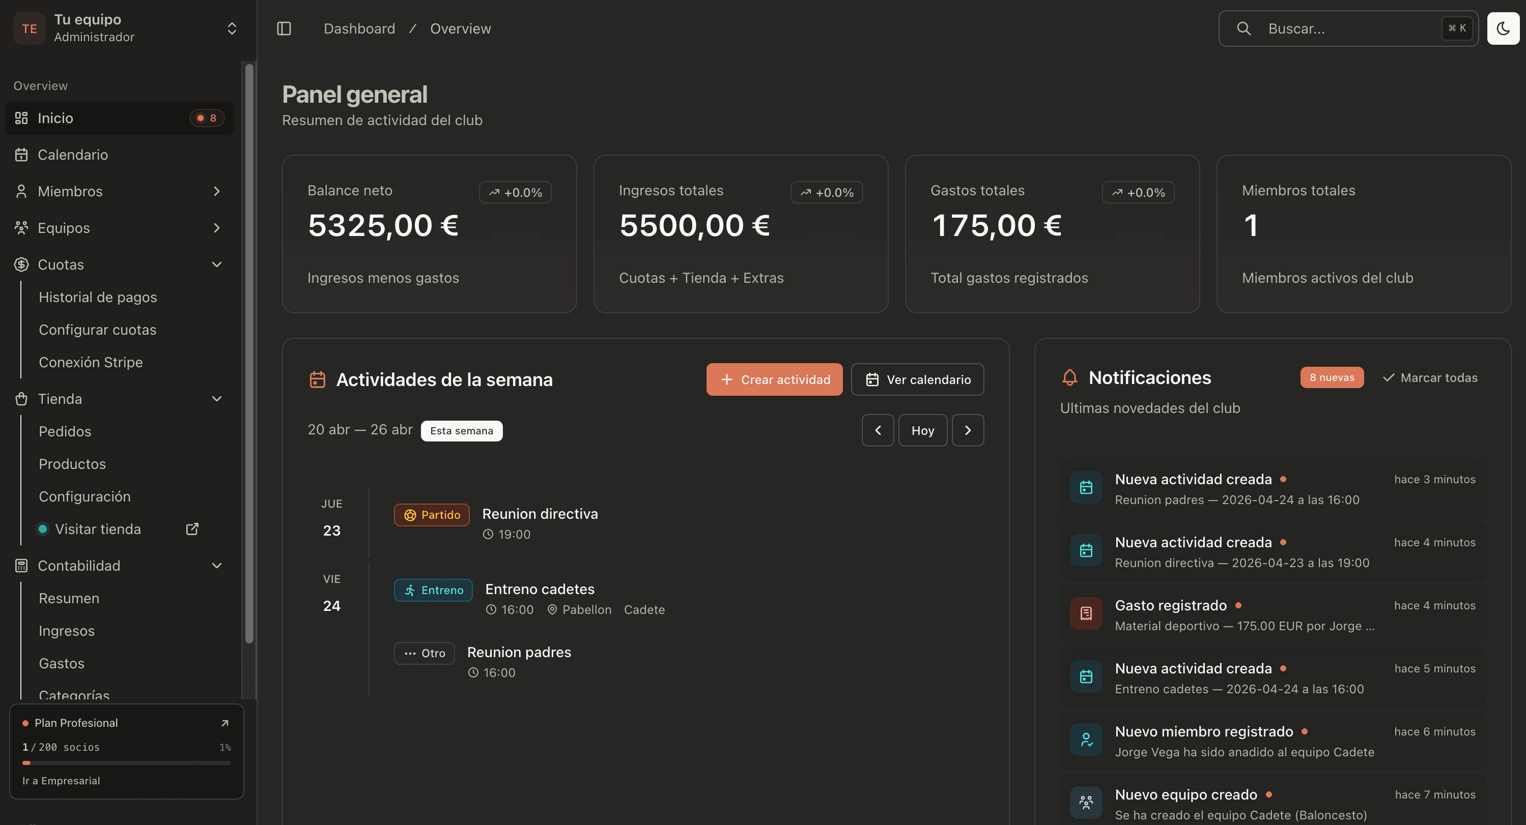Switch theme with the moon icon

[1503, 28]
